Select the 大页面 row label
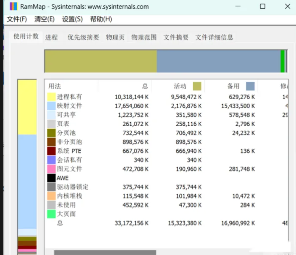 66,214
